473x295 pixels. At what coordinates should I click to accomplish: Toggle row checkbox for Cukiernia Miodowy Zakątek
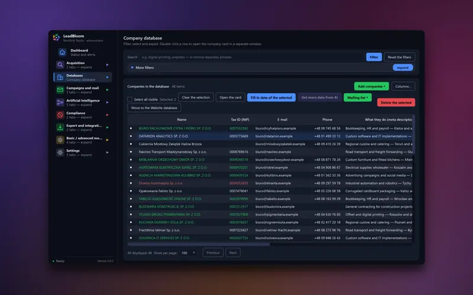pyautogui.click(x=131, y=144)
